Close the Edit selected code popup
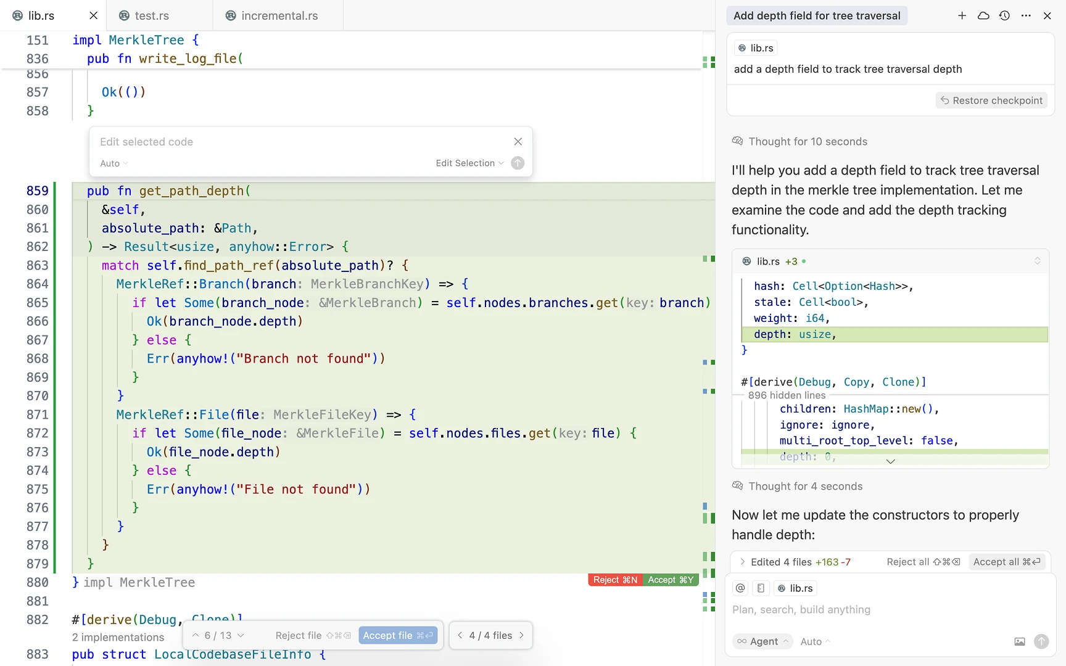 (518, 142)
